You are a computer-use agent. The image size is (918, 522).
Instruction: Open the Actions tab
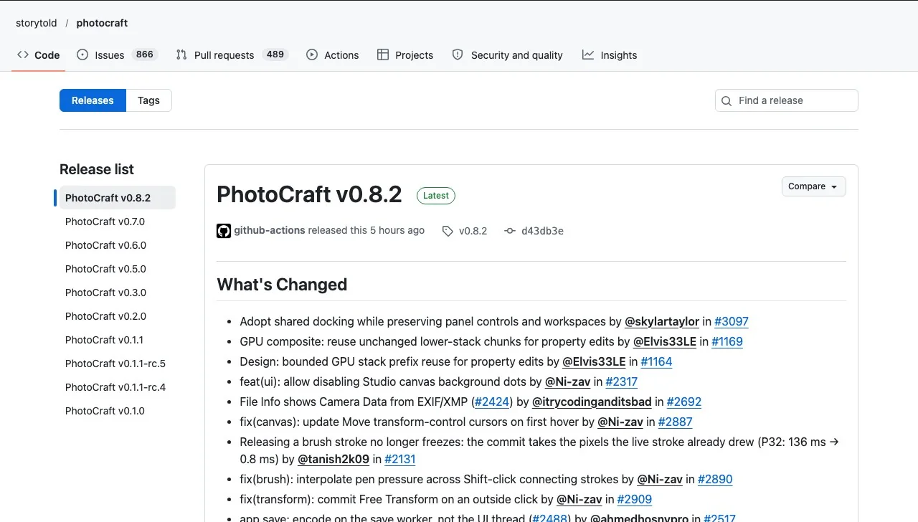point(332,55)
